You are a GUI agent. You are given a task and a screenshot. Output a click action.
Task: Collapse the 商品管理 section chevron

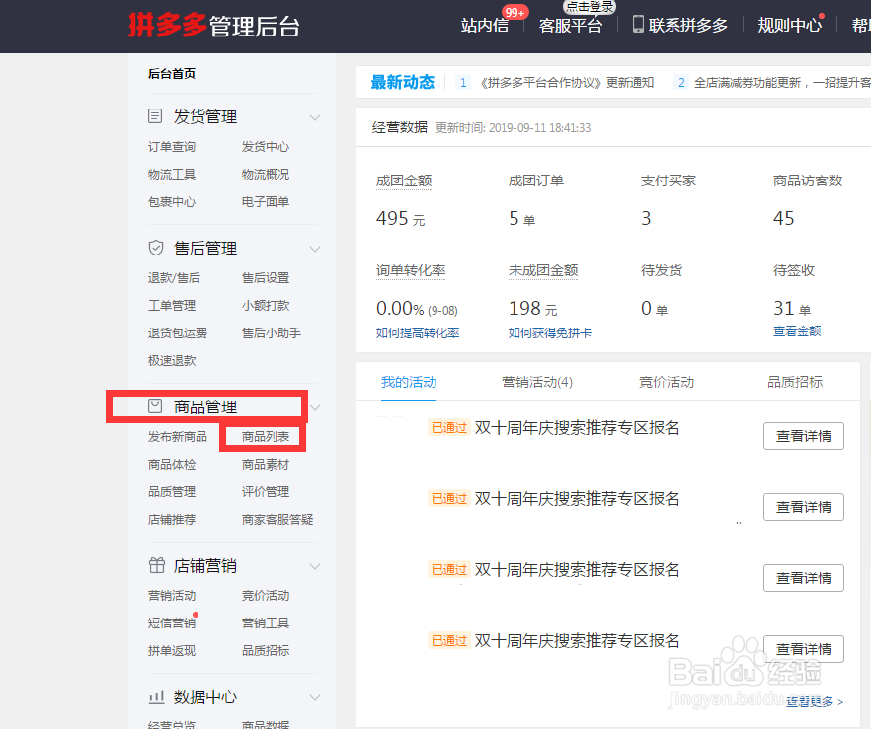(315, 407)
